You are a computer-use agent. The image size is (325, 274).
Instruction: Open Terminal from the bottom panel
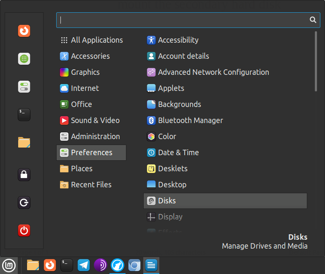[x=67, y=265]
